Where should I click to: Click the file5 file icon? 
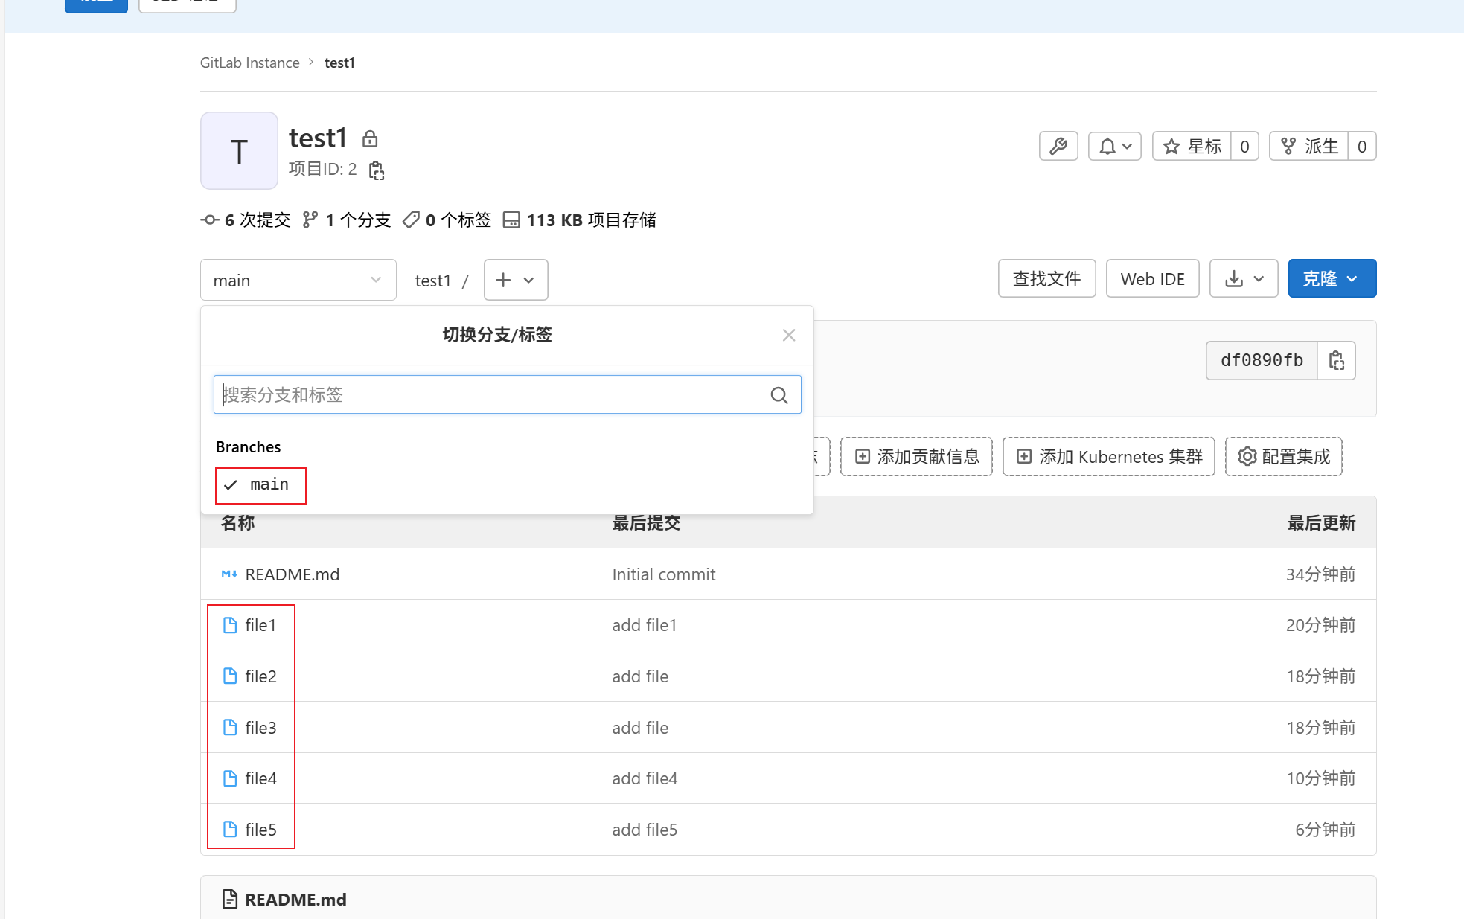[x=230, y=830]
